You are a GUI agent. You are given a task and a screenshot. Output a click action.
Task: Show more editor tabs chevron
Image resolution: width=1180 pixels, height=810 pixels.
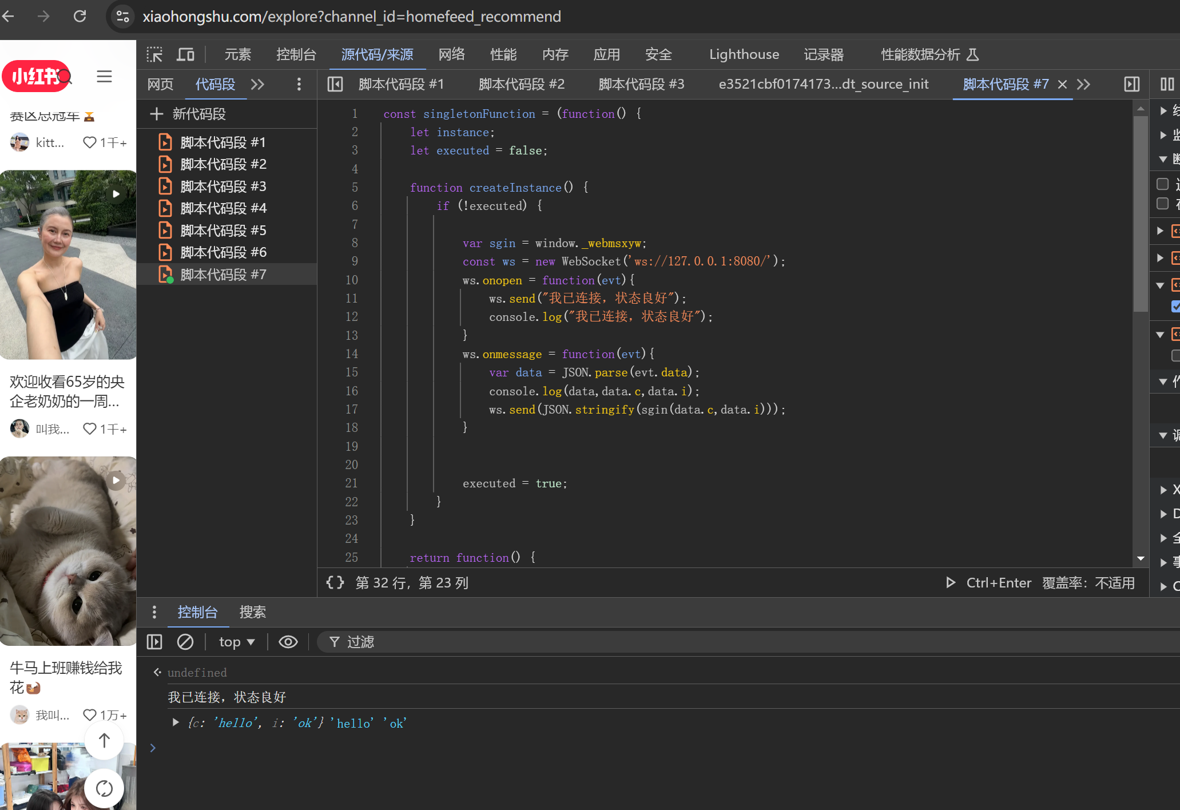[x=1083, y=85]
